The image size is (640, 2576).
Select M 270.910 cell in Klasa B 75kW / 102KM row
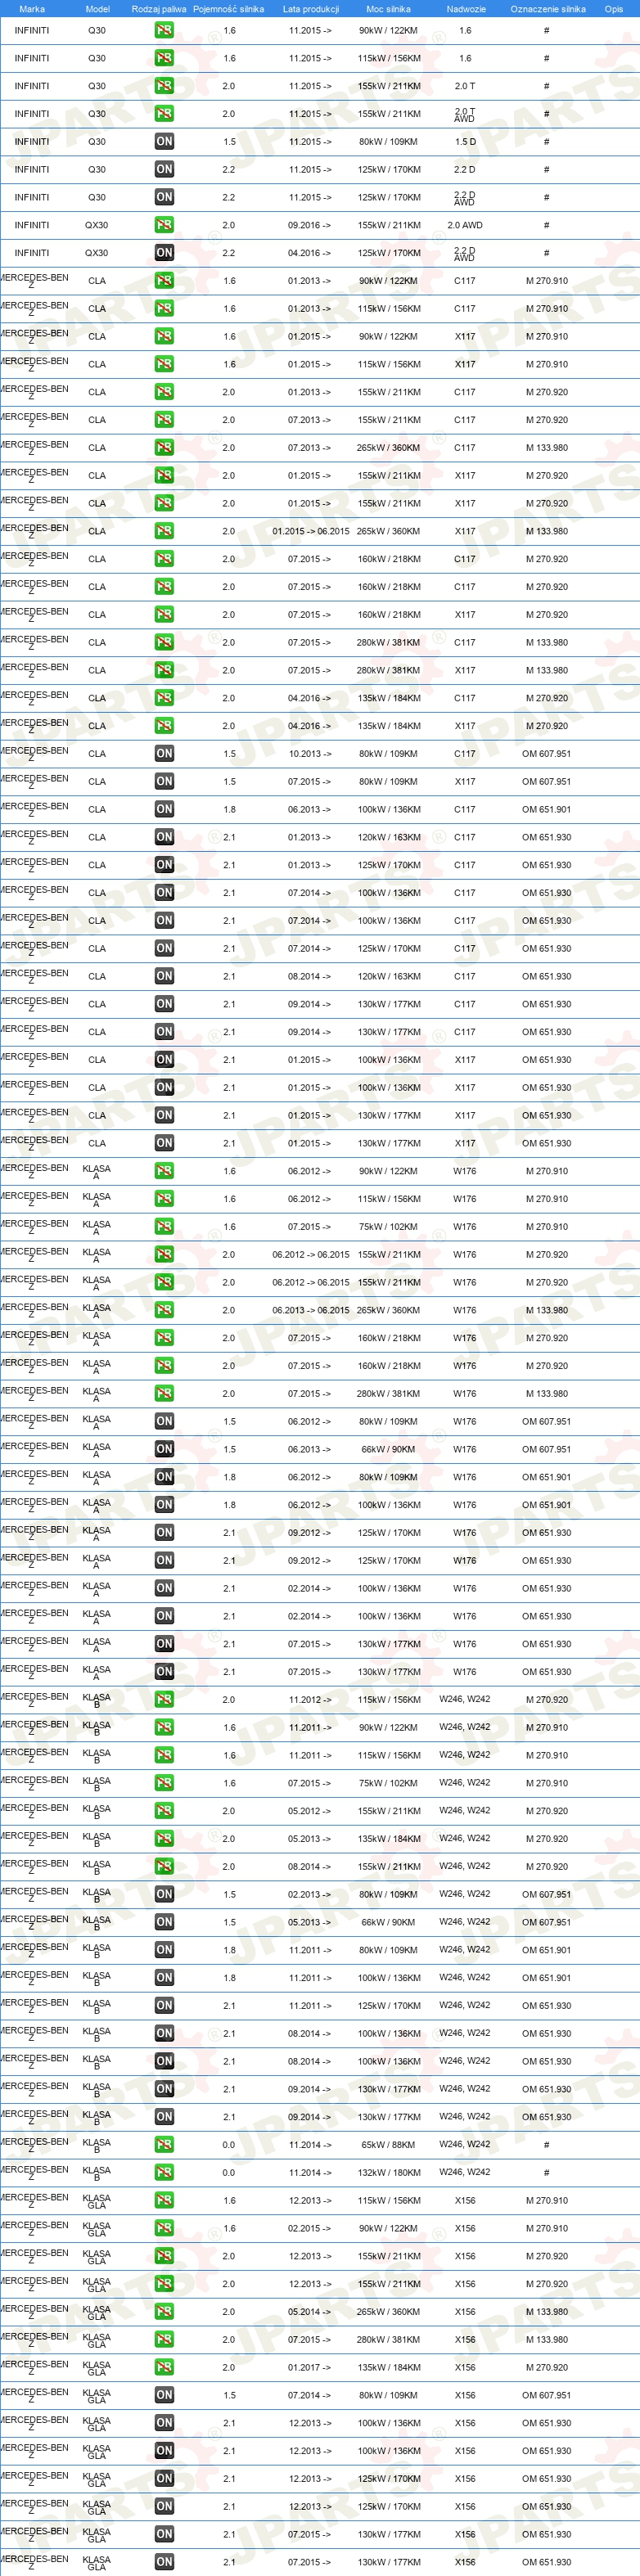(x=546, y=1783)
